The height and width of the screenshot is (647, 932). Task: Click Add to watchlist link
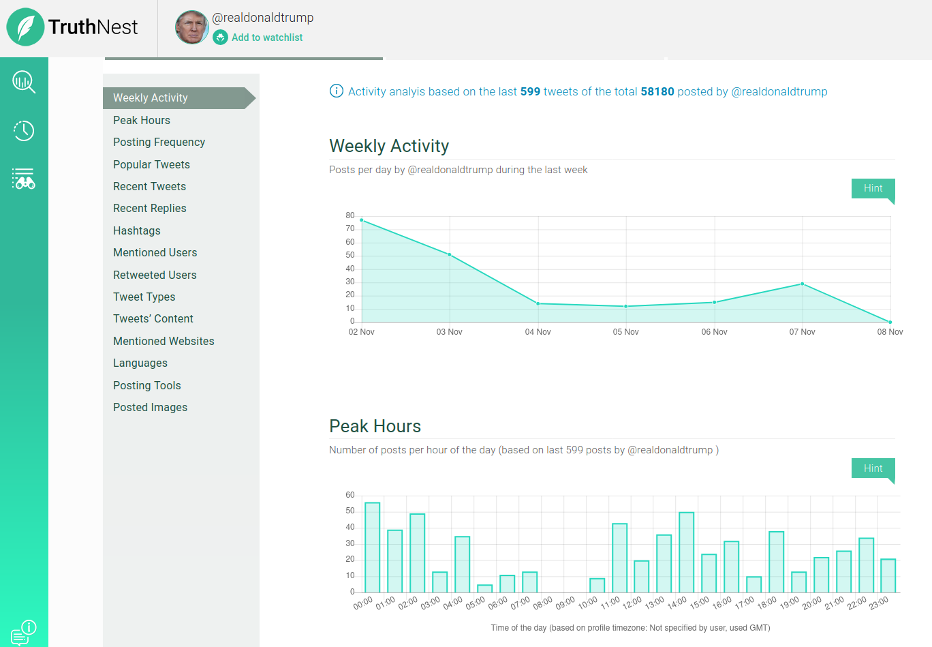(267, 37)
